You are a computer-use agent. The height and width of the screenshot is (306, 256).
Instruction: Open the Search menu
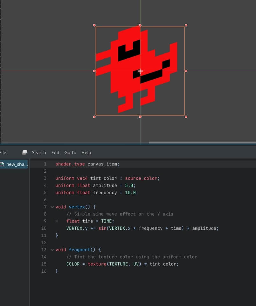(39, 152)
